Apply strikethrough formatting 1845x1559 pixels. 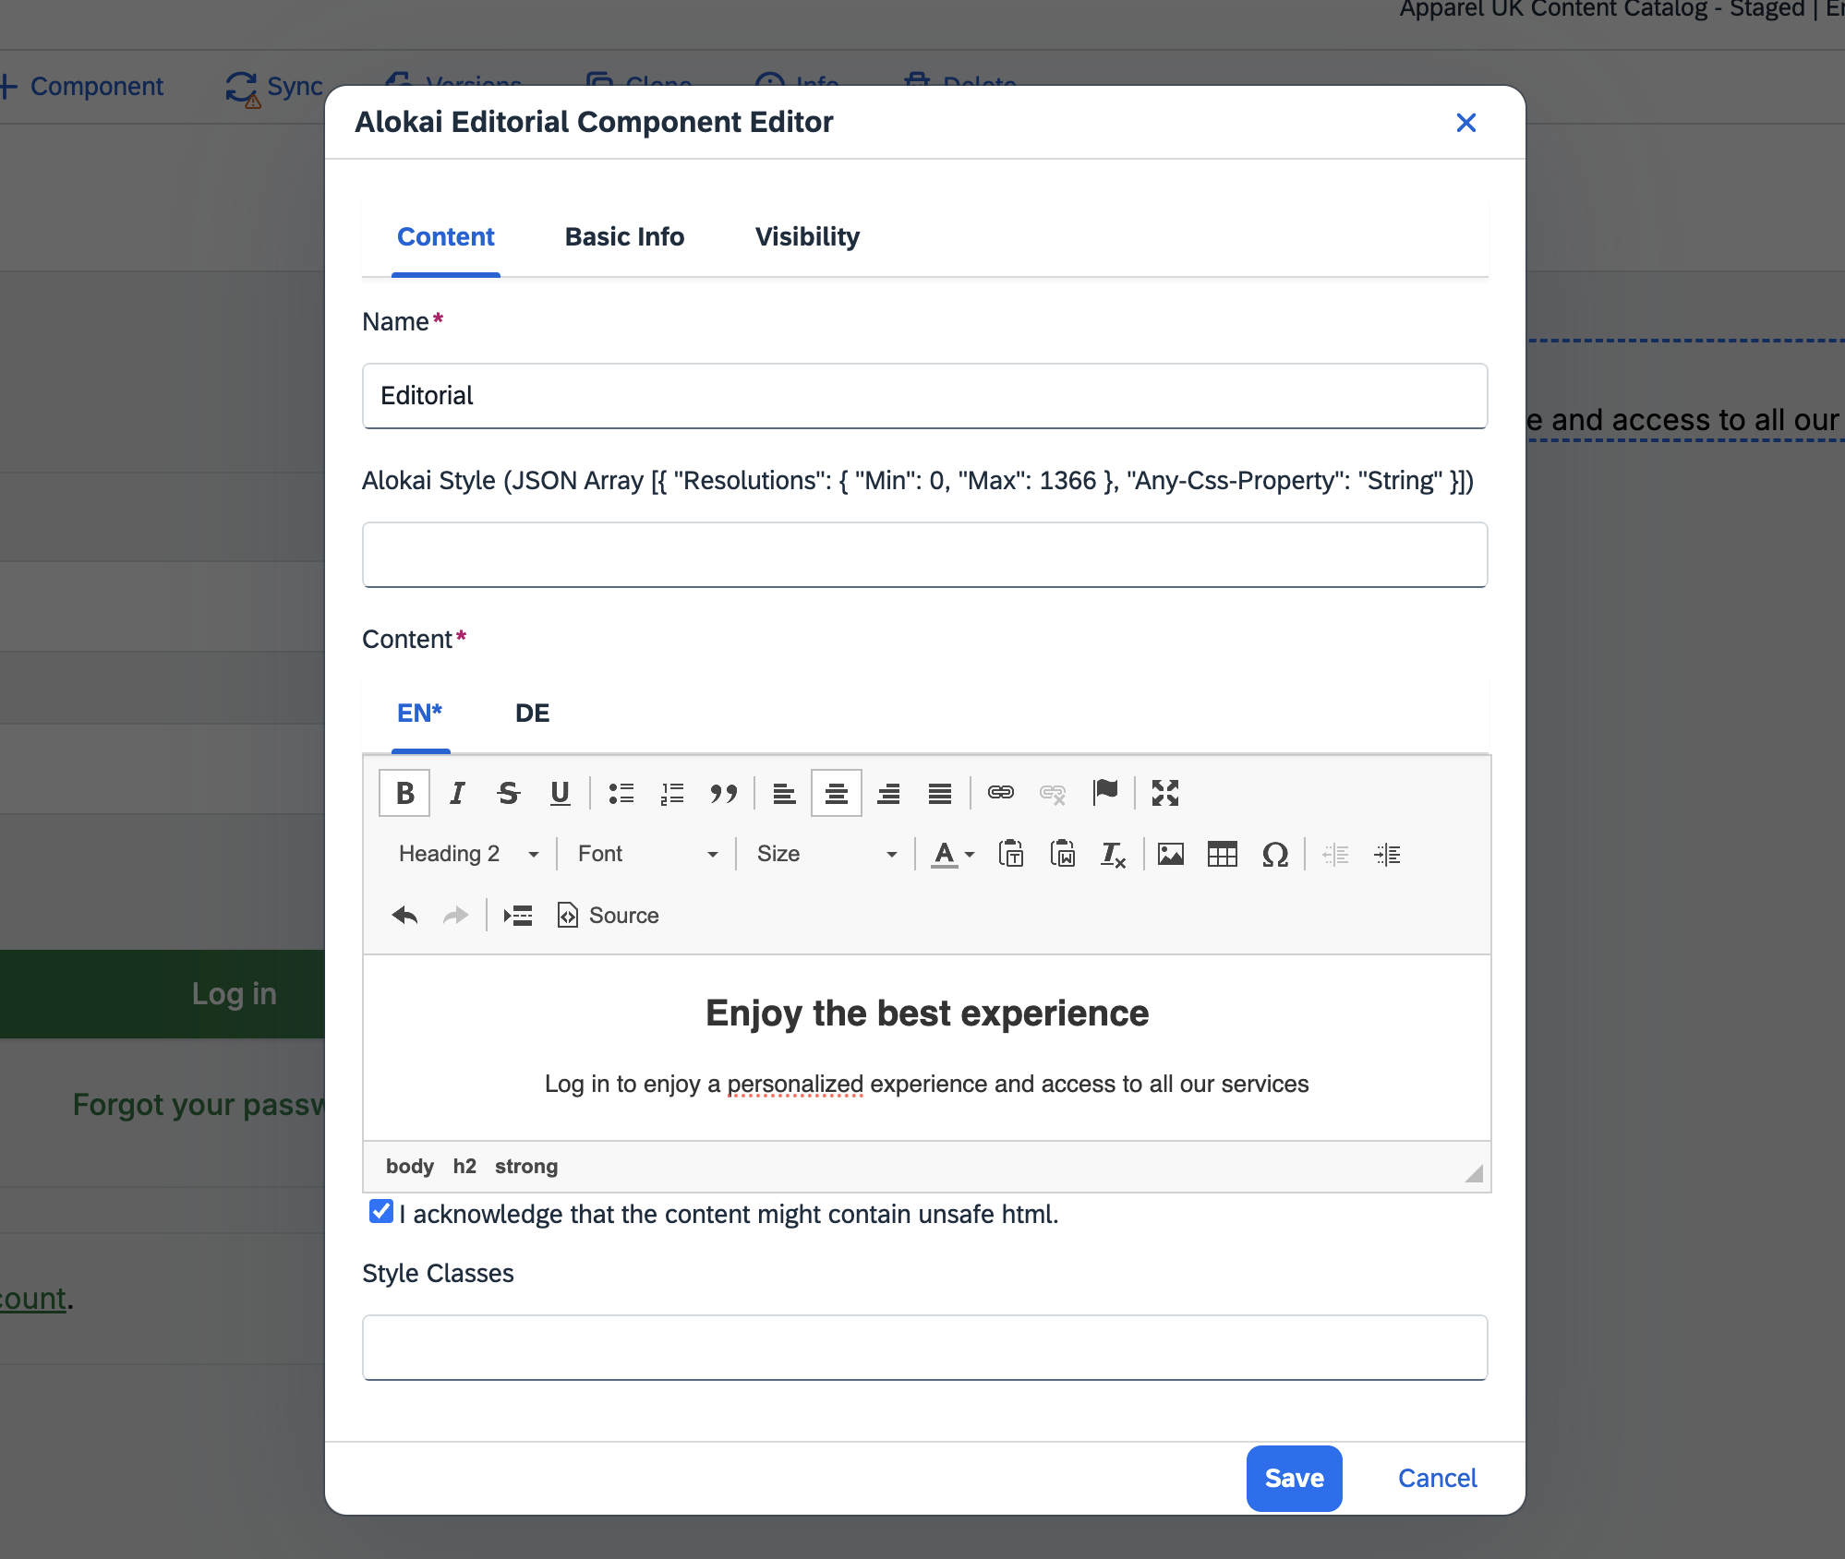pyautogui.click(x=508, y=793)
